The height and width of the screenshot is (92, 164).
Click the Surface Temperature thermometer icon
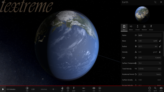coord(136,63)
